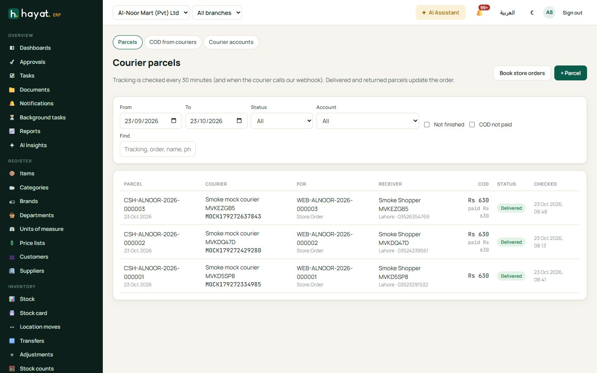This screenshot has height=373, width=597.
Task: Open the AI Assistant button
Action: click(440, 12)
